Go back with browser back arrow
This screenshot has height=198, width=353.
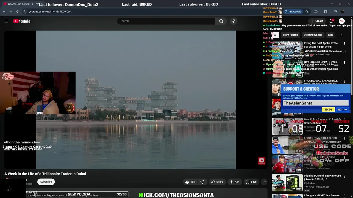(x=4, y=12)
